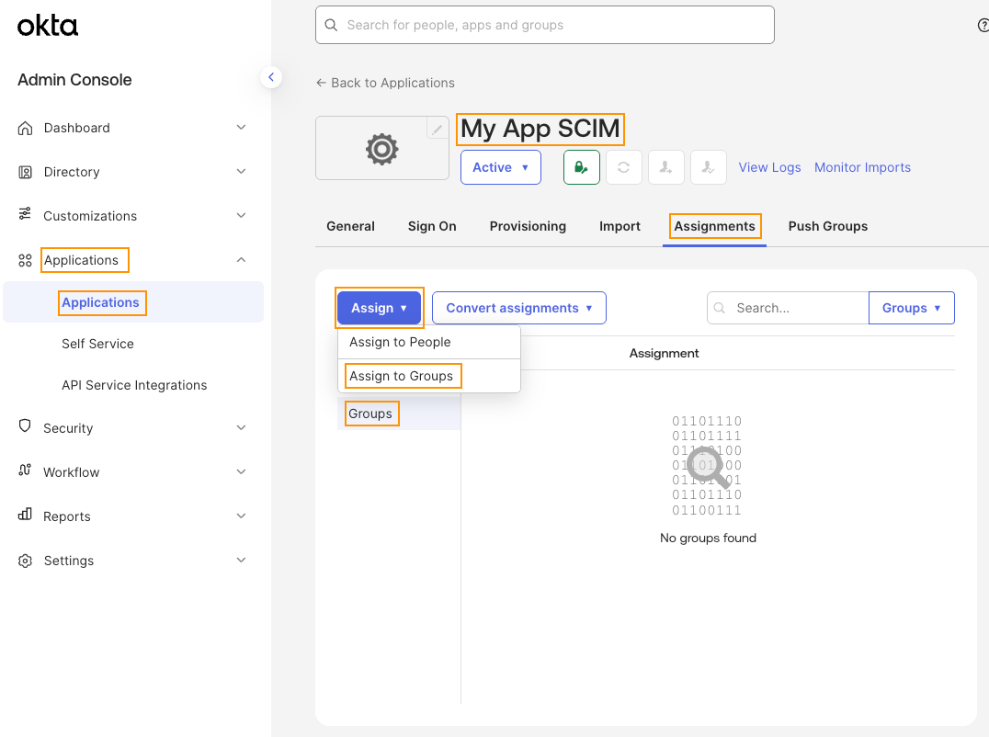
Task: Focus the assignments Search field
Action: point(788,308)
